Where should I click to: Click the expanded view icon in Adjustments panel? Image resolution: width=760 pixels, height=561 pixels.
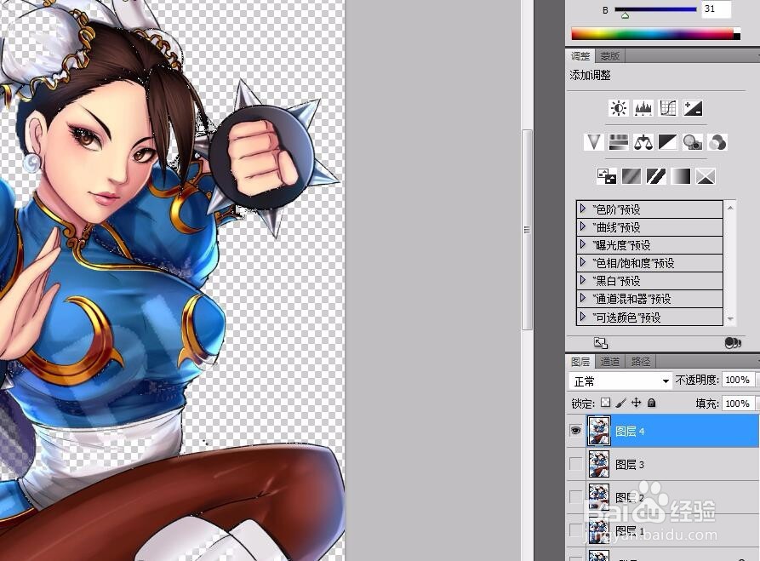pyautogui.click(x=601, y=343)
